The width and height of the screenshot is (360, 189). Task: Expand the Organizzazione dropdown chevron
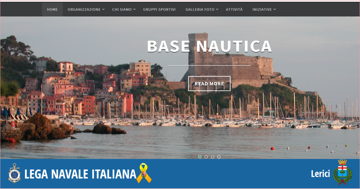(x=103, y=9)
